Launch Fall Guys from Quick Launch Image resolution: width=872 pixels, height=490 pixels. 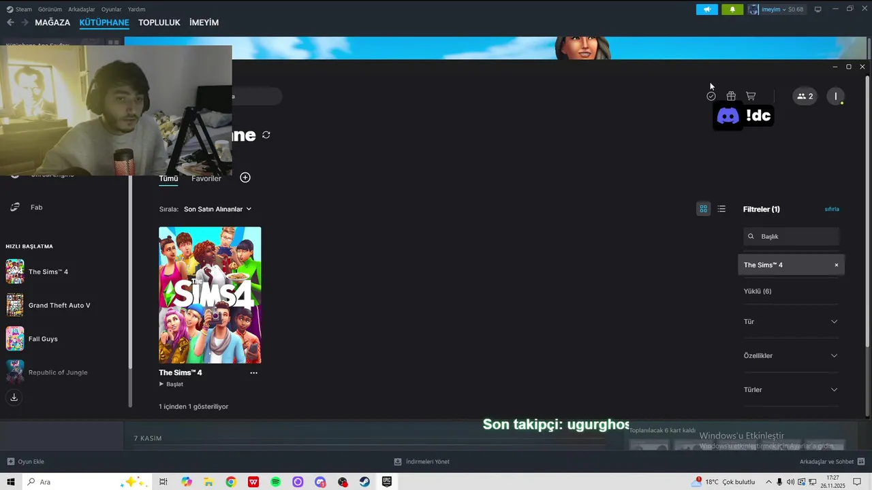pyautogui.click(x=42, y=339)
